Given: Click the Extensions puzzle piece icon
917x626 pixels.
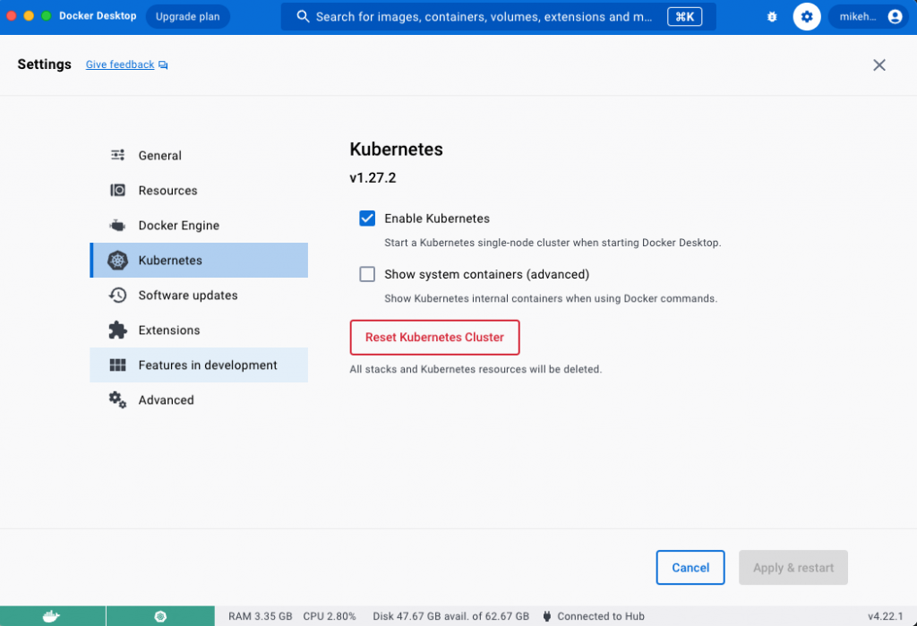Looking at the screenshot, I should 117,330.
